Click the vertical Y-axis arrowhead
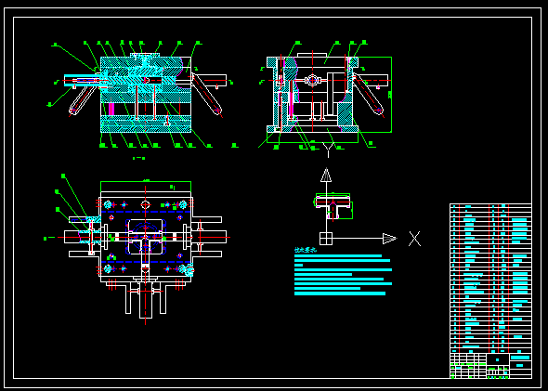This screenshot has height=391, width=548. [x=326, y=175]
